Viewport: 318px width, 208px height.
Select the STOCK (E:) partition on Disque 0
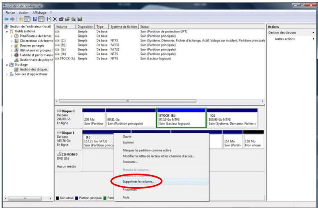[x=181, y=118]
